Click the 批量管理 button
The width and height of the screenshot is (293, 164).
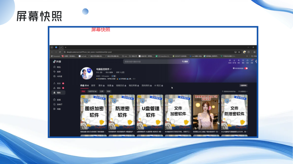(x=243, y=86)
